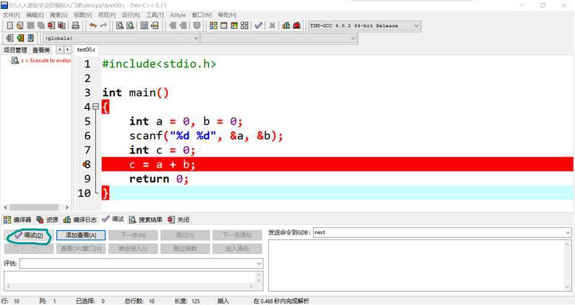This screenshot has width=575, height=305.
Task: Click the 调试[D] debug button
Action: (30, 235)
